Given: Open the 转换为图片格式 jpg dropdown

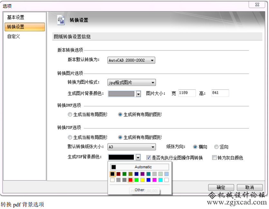Looking at the screenshot, I should 131,83.
